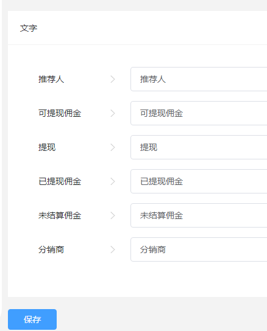Select the 提现 input box

(199, 147)
